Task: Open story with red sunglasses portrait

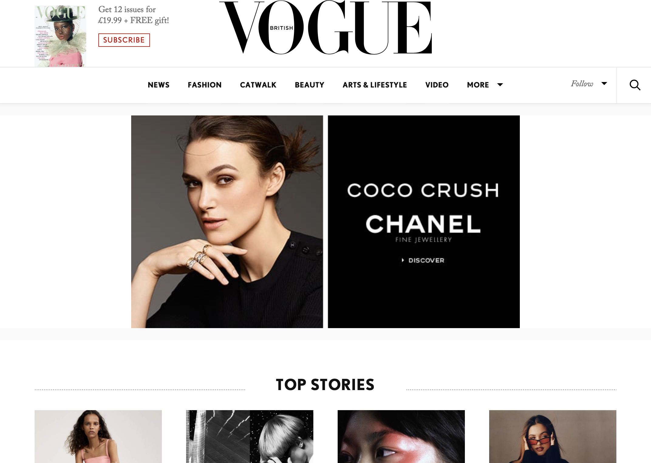Action: click(x=553, y=437)
